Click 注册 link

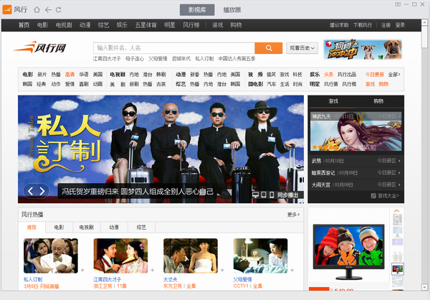pyautogui.click(x=386, y=25)
